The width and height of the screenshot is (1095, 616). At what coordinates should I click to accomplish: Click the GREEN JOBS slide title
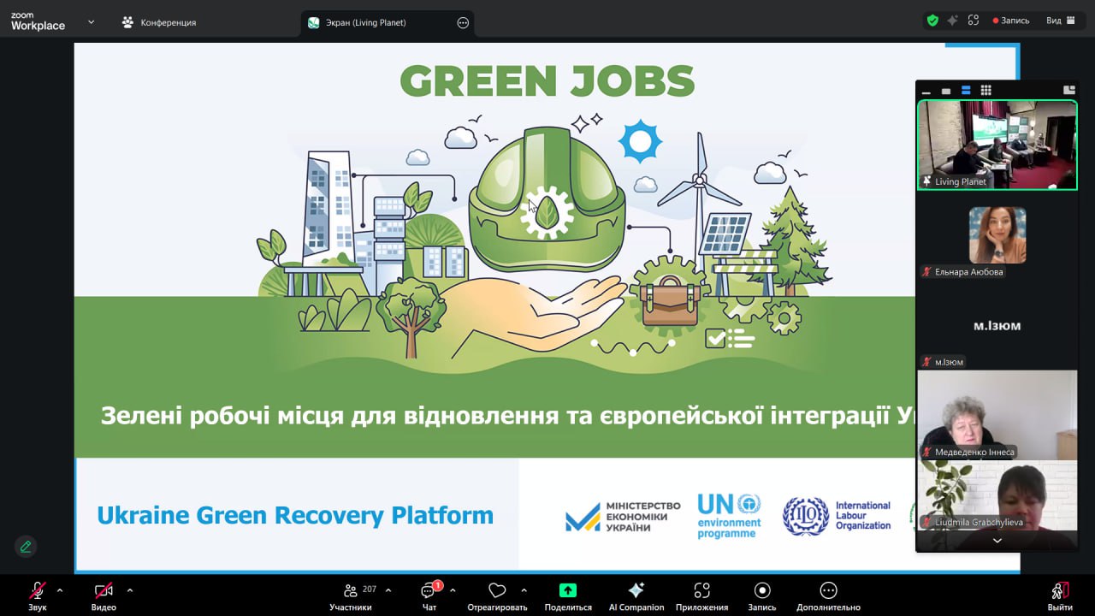click(547, 81)
